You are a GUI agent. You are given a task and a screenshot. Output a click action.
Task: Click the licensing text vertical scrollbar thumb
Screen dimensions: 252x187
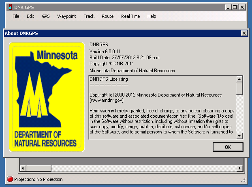click(239, 88)
